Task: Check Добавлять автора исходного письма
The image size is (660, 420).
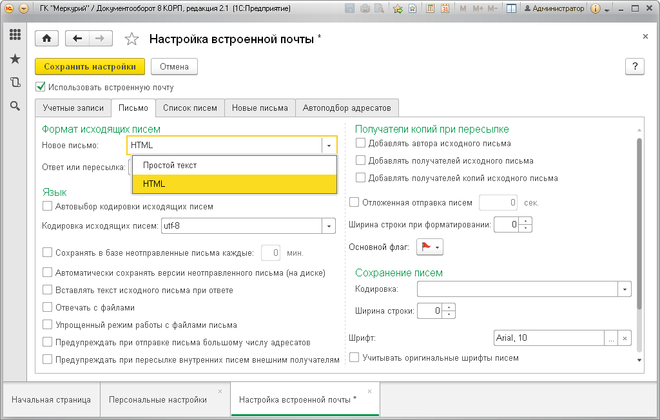Action: coord(360,142)
